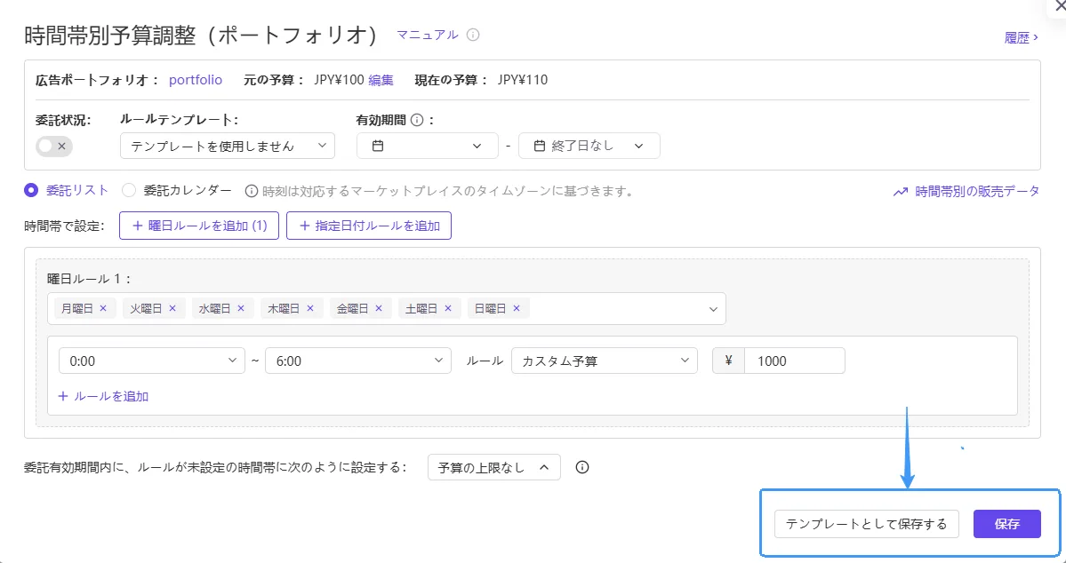Click 曜日ルールを追加 (1) button

click(x=199, y=226)
